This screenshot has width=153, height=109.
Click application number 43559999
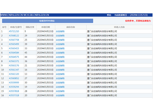(14, 83)
